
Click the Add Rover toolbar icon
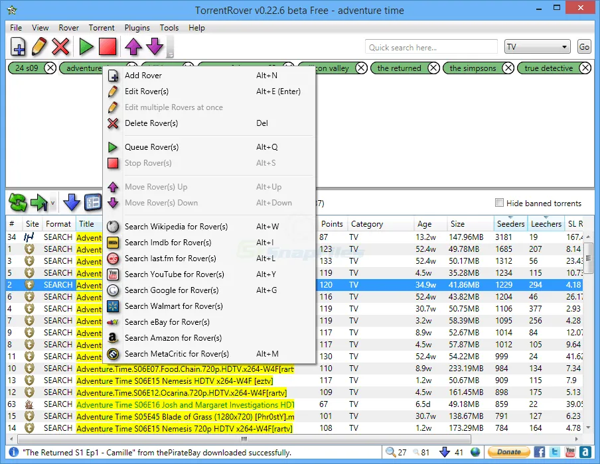point(18,47)
